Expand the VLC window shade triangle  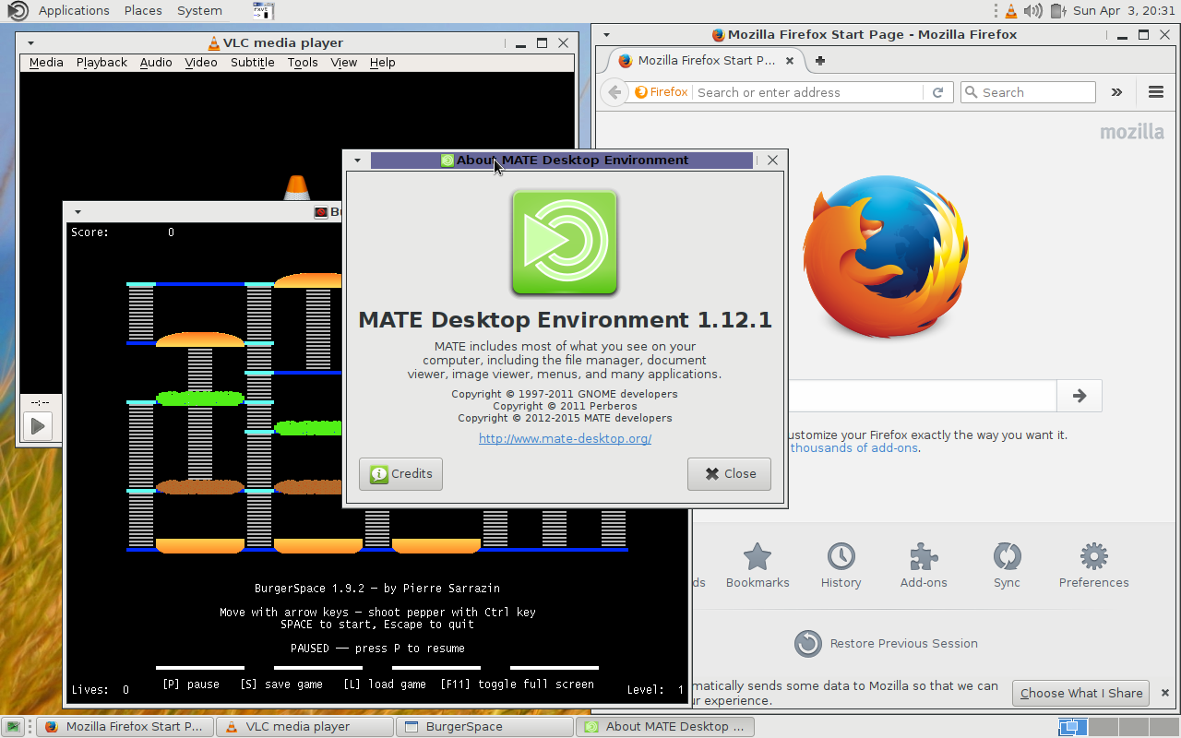pos(30,42)
